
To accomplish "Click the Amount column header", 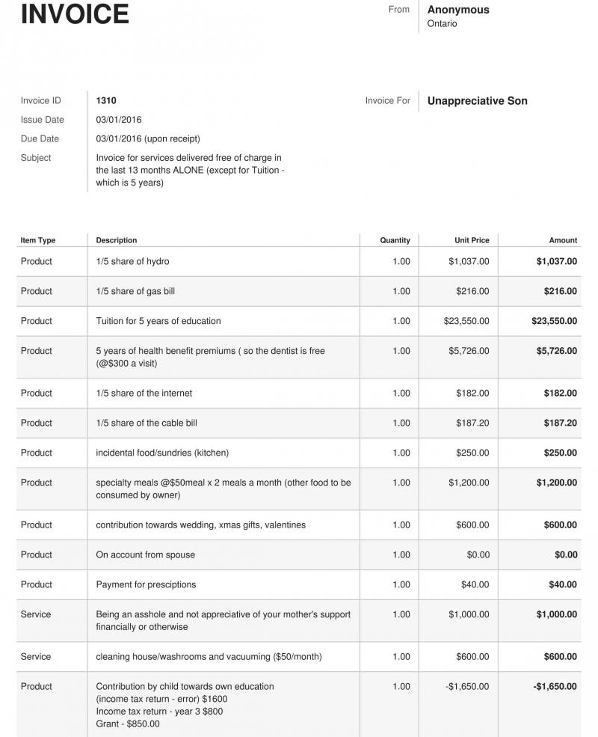I will point(563,240).
